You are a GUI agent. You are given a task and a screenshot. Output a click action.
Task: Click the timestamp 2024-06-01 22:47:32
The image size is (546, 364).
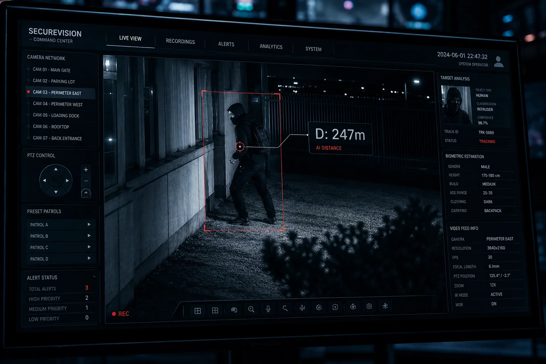(462, 56)
